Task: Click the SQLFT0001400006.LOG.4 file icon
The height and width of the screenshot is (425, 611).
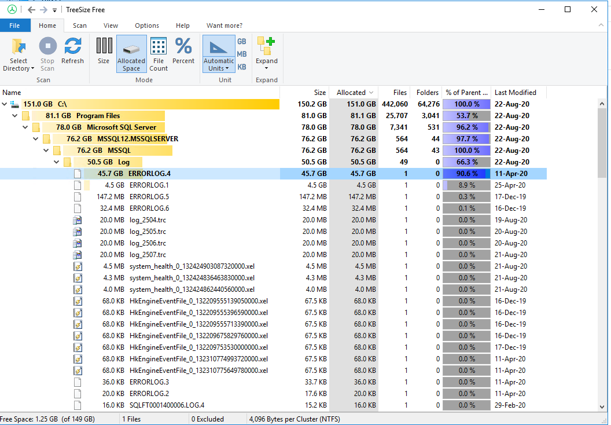Action: pyautogui.click(x=78, y=405)
